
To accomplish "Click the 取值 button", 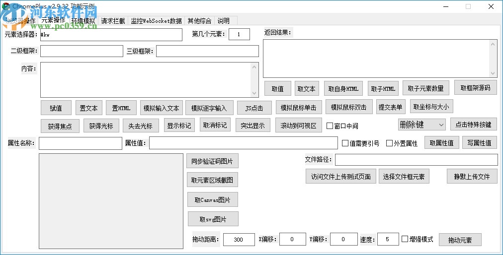I will point(278,88).
